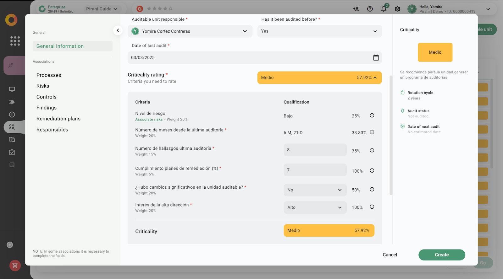
Task: Collapse the side panel with back chevron
Action: (x=118, y=30)
